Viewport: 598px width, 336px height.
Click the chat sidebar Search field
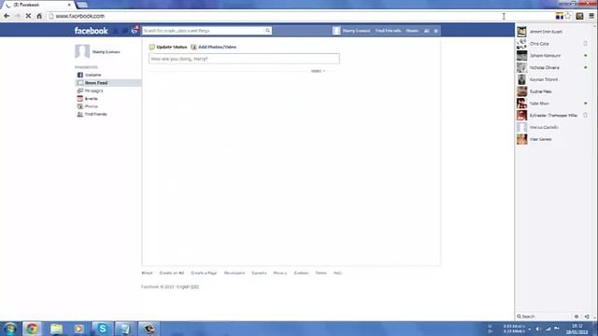(x=544, y=316)
